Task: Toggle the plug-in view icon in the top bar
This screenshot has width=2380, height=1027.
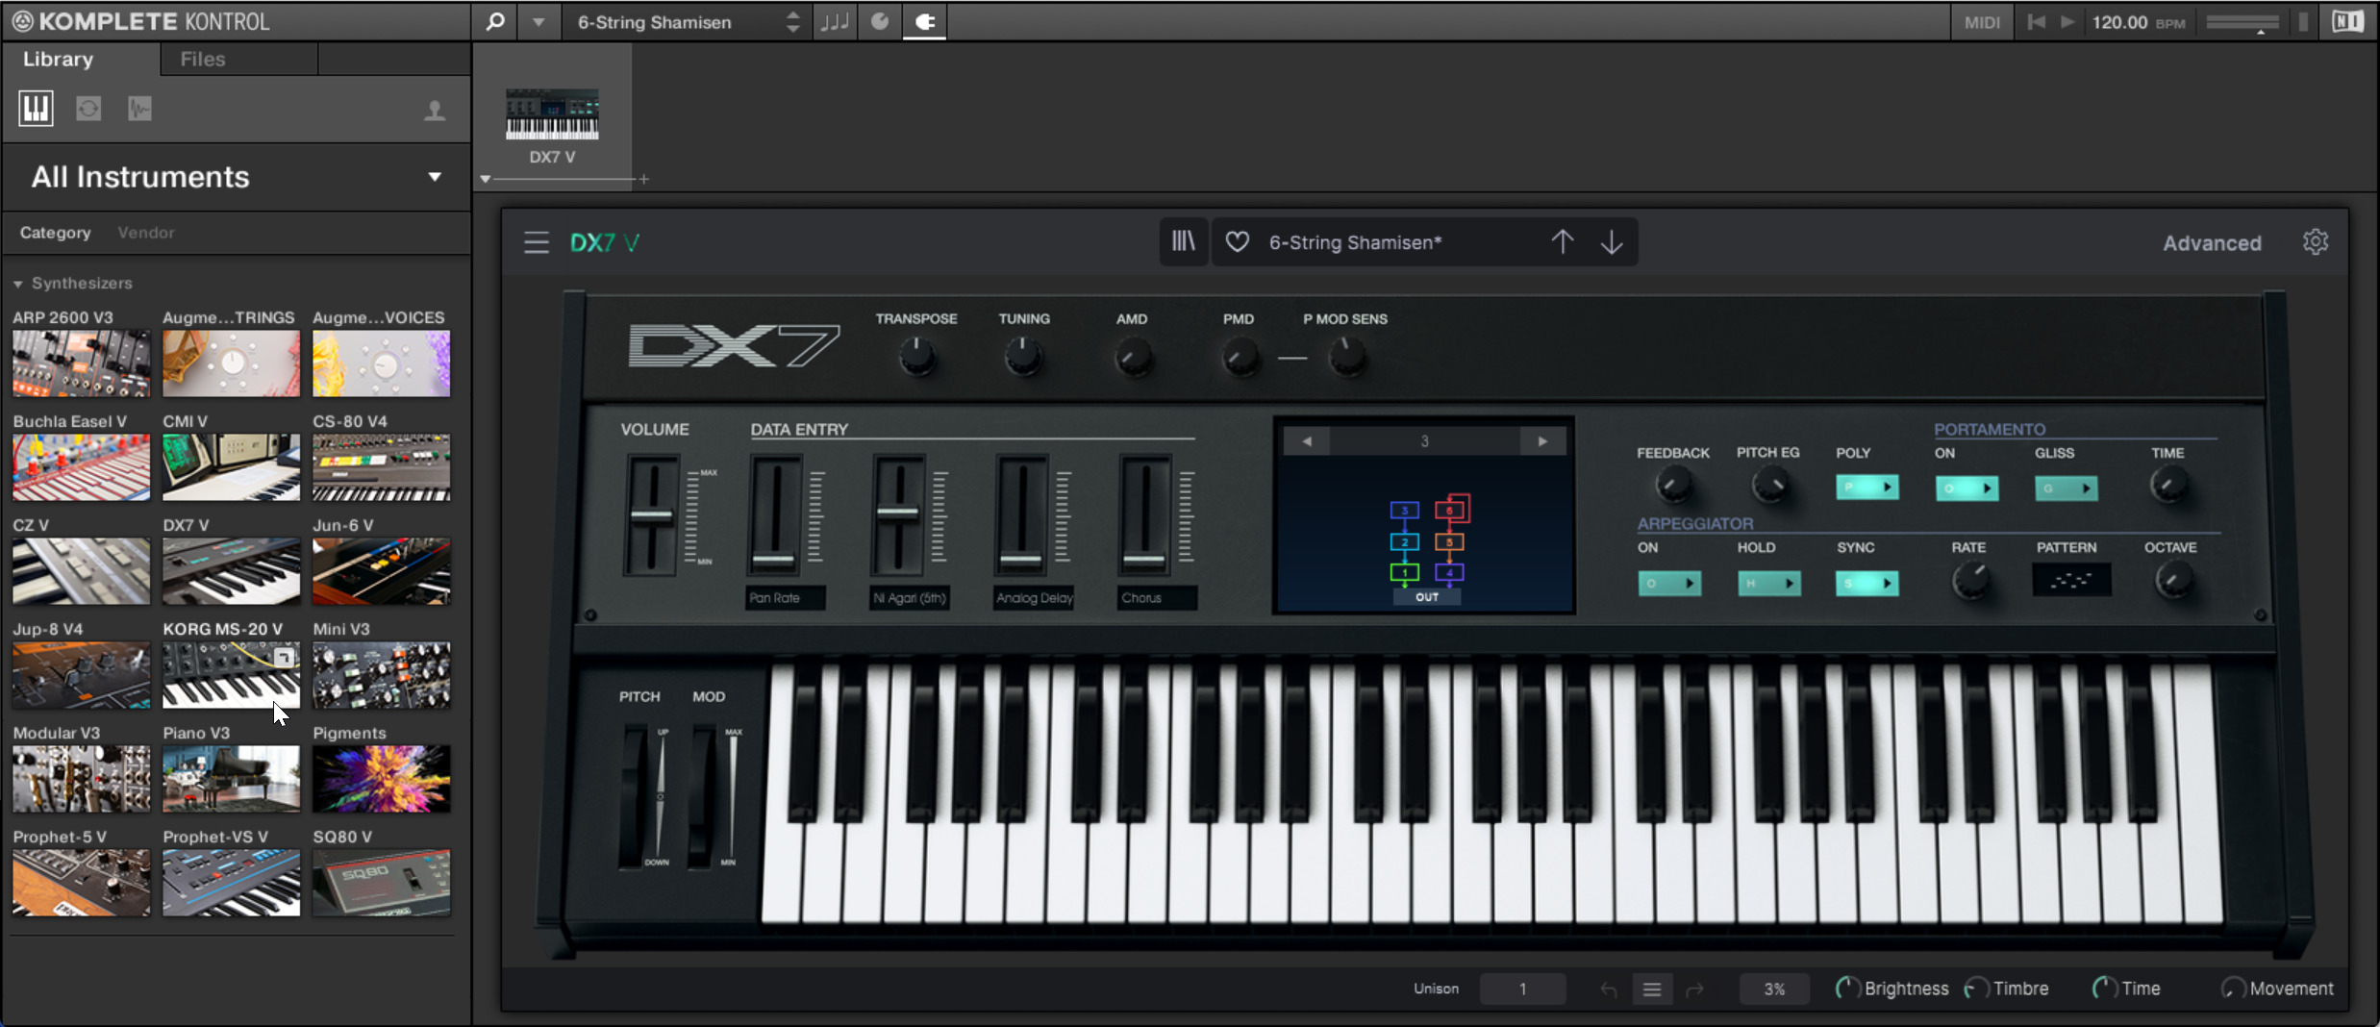Action: click(924, 21)
